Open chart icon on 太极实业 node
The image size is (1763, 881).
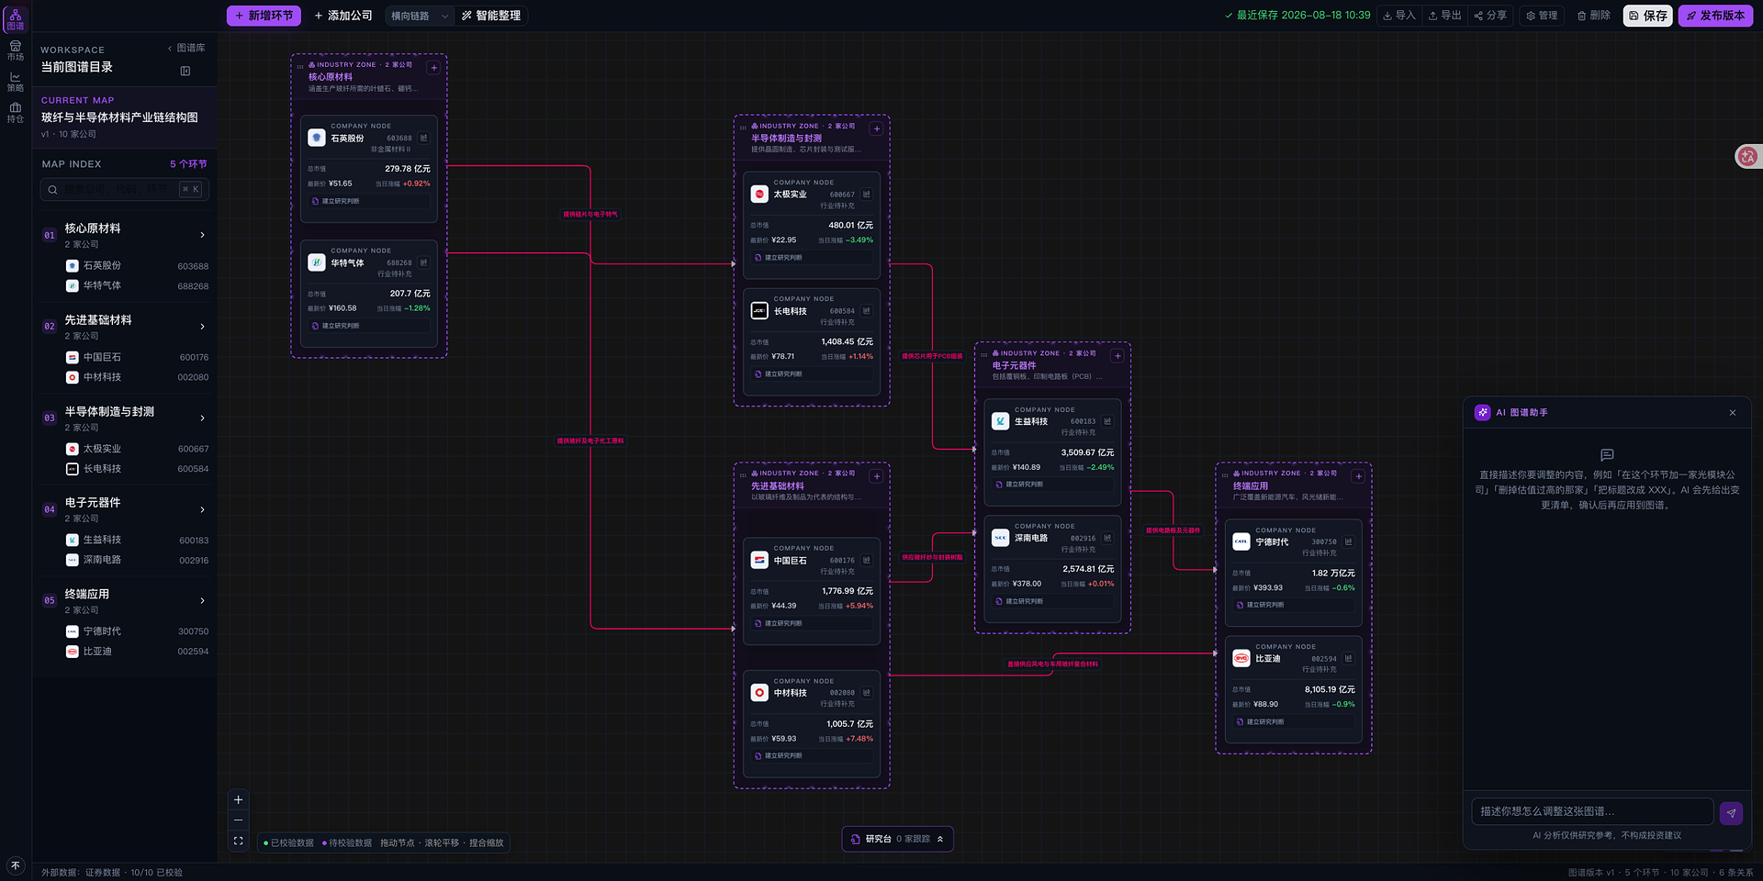tap(866, 195)
